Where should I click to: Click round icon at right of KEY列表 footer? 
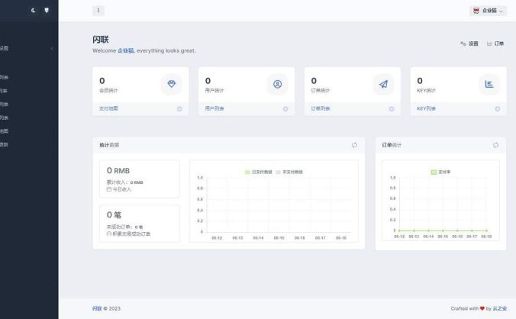coord(497,109)
